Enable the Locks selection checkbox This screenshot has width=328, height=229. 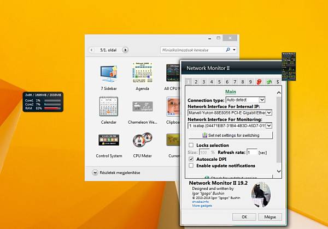[x=191, y=145]
